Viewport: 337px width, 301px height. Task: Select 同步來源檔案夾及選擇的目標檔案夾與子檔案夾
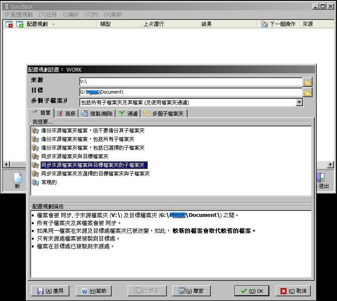(95, 173)
